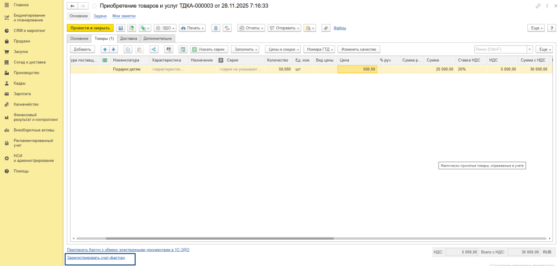The width and height of the screenshot is (560, 266).
Task: Click the Дт/Кт postings icon
Action: click(227, 28)
